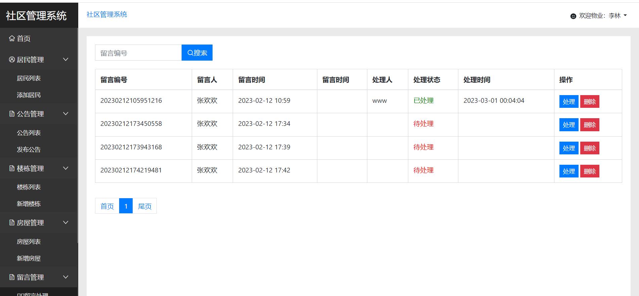Collapse the 楼栋管理 chevron

[x=66, y=168]
